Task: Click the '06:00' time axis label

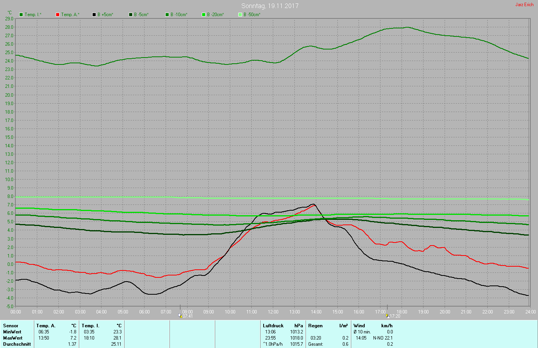Action: (144, 312)
